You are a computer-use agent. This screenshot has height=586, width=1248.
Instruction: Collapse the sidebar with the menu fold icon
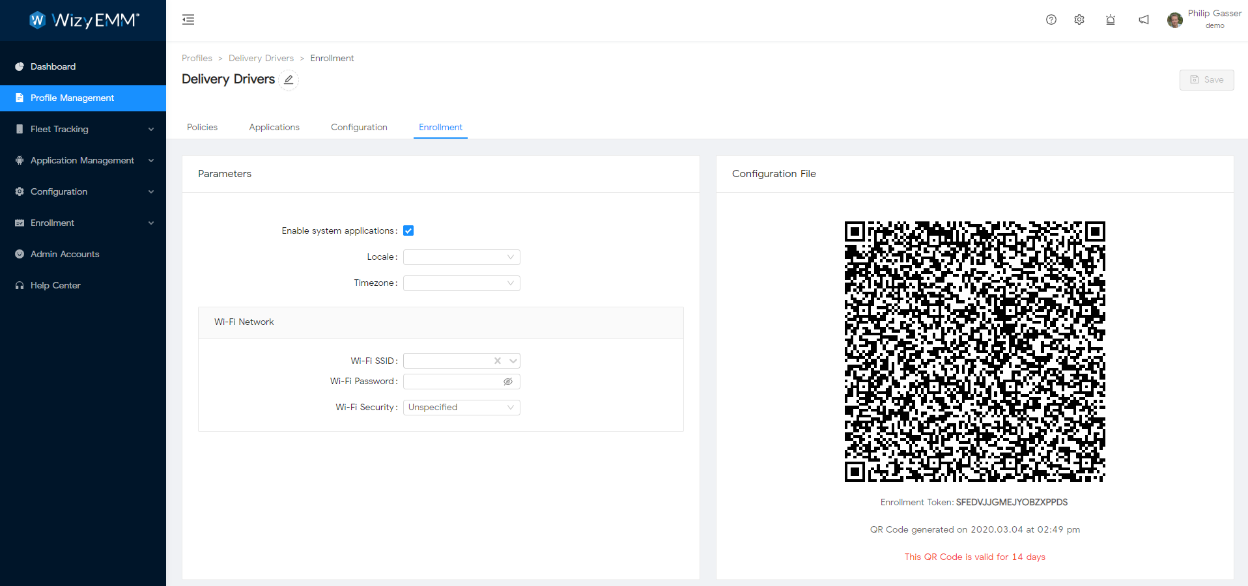[188, 20]
